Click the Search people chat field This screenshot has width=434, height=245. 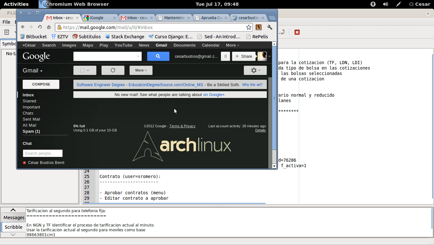point(43,153)
